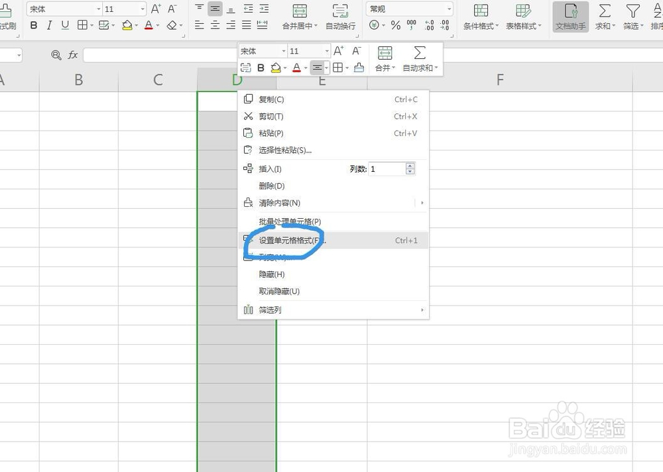Toggle bold in the mini toolbar
The width and height of the screenshot is (663, 472).
click(261, 68)
